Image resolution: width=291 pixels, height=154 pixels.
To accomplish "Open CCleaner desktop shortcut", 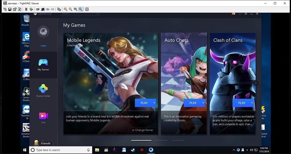I will pyautogui.click(x=26, y=56).
